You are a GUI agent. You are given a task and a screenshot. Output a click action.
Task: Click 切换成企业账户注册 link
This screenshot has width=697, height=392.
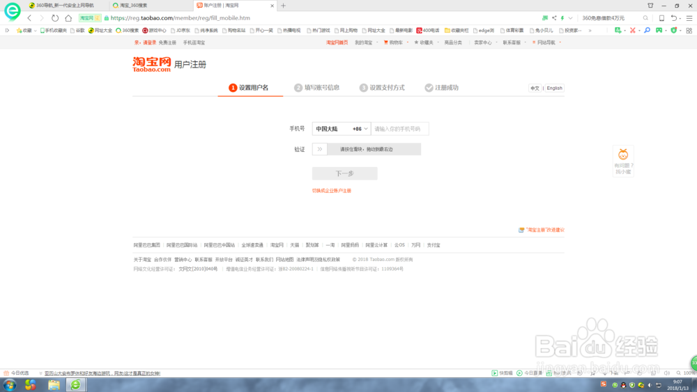click(332, 191)
